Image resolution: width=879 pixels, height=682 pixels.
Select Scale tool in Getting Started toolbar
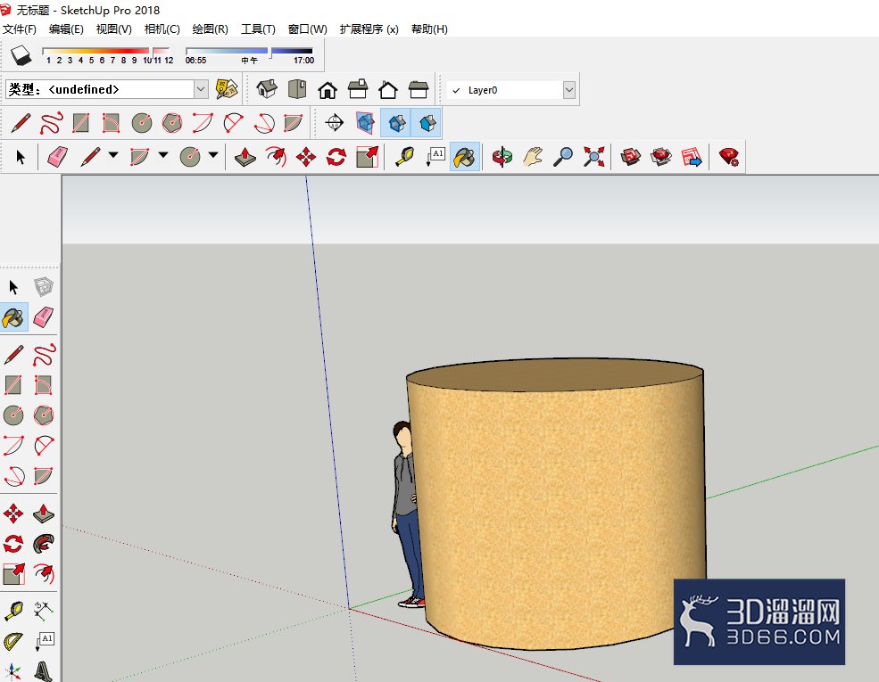tap(367, 157)
